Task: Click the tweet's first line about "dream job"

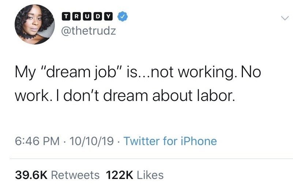Action: coord(138,72)
